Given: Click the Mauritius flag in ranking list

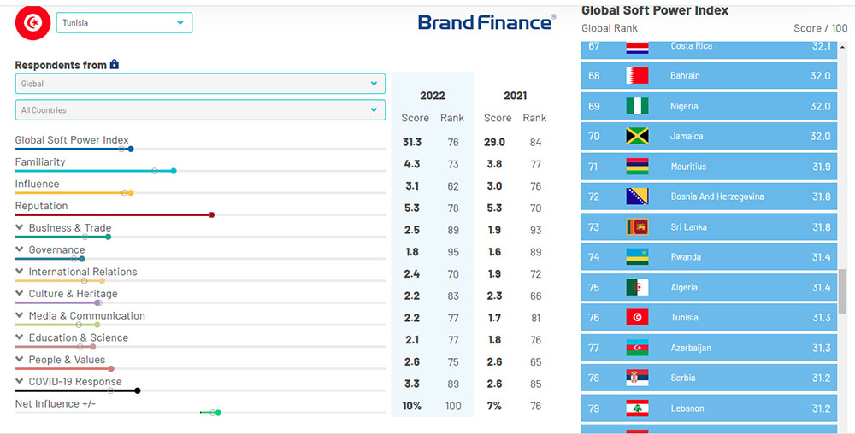Looking at the screenshot, I should pos(637,167).
